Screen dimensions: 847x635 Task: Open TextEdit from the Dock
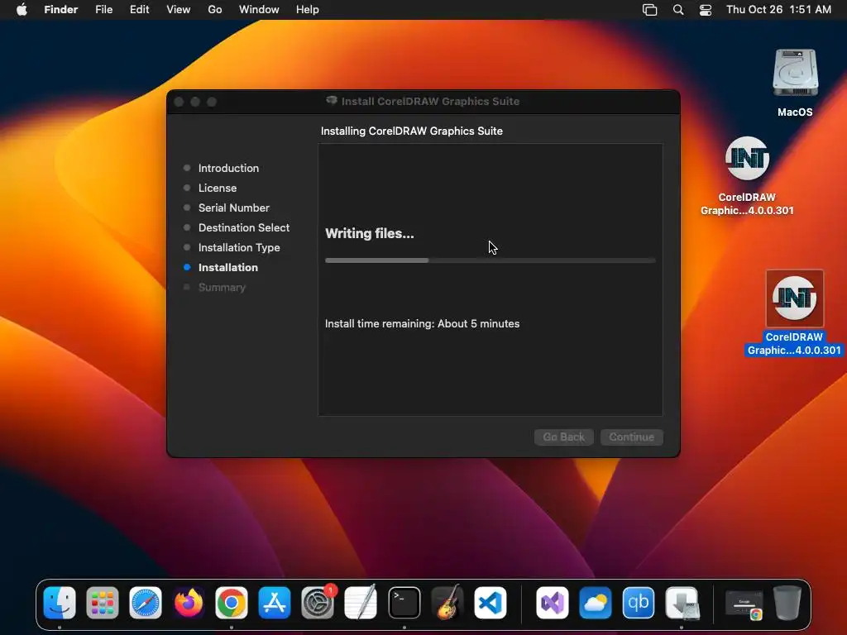tap(361, 603)
